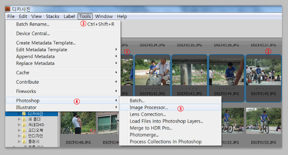Image resolution: width=288 pixels, height=155 pixels.
Task: Open the Window menu
Action: [x=104, y=16]
